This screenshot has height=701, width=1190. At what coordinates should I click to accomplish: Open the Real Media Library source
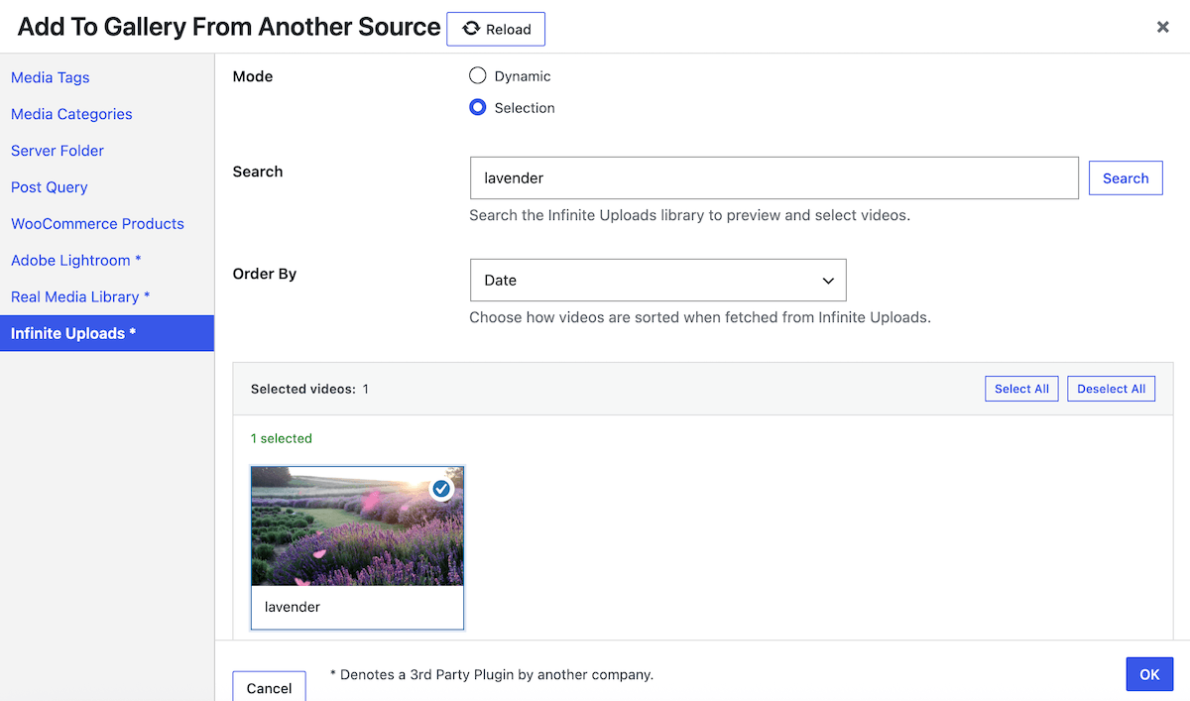80,296
